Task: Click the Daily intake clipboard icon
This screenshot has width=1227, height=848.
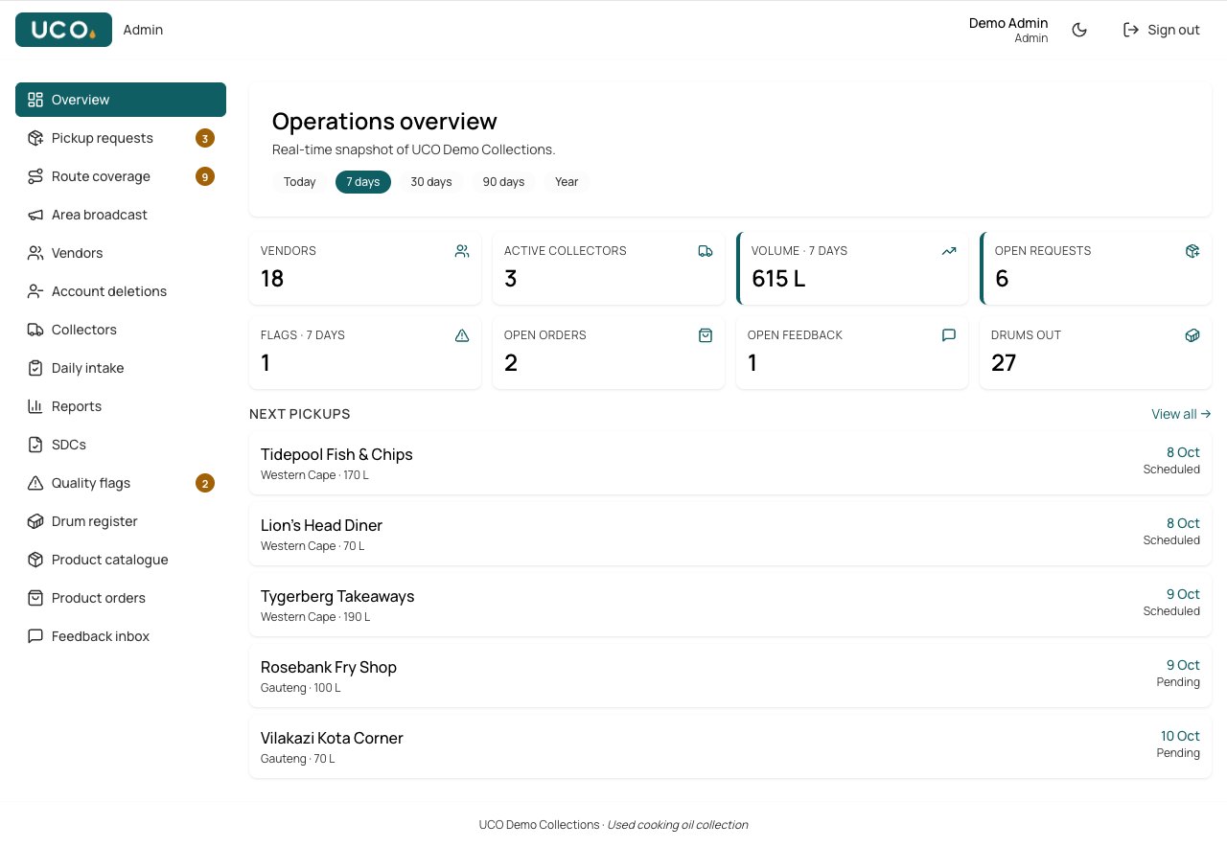Action: [x=35, y=368]
